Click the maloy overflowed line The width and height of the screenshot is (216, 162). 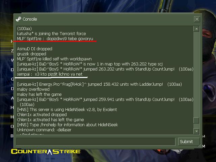[x=33, y=89]
